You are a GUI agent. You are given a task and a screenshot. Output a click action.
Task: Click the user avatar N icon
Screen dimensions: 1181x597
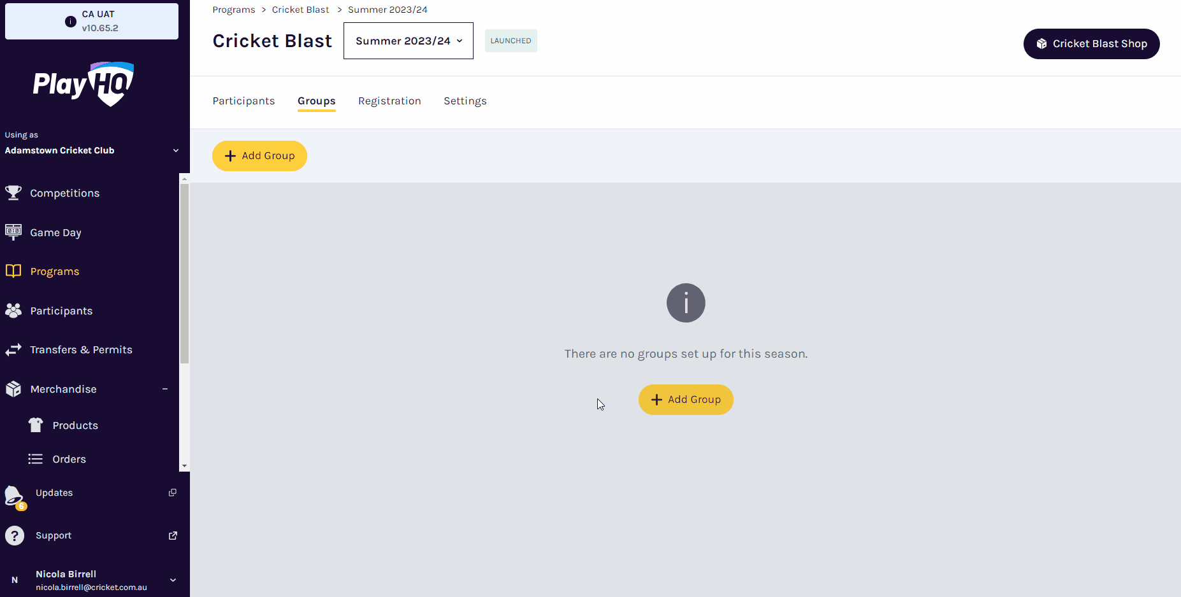click(x=15, y=580)
